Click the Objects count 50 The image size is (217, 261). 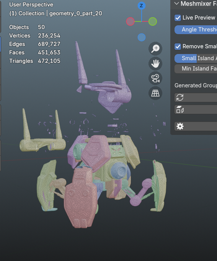click(41, 27)
